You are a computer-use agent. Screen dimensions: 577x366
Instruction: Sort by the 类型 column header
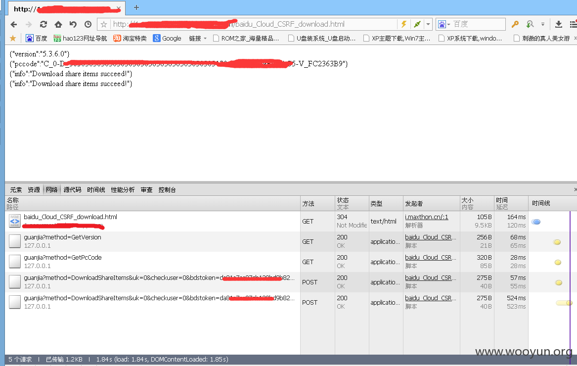[386, 203]
